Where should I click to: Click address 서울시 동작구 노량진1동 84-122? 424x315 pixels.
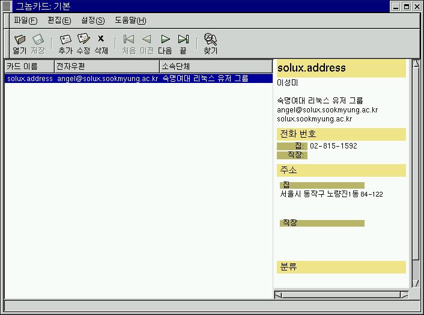point(332,194)
